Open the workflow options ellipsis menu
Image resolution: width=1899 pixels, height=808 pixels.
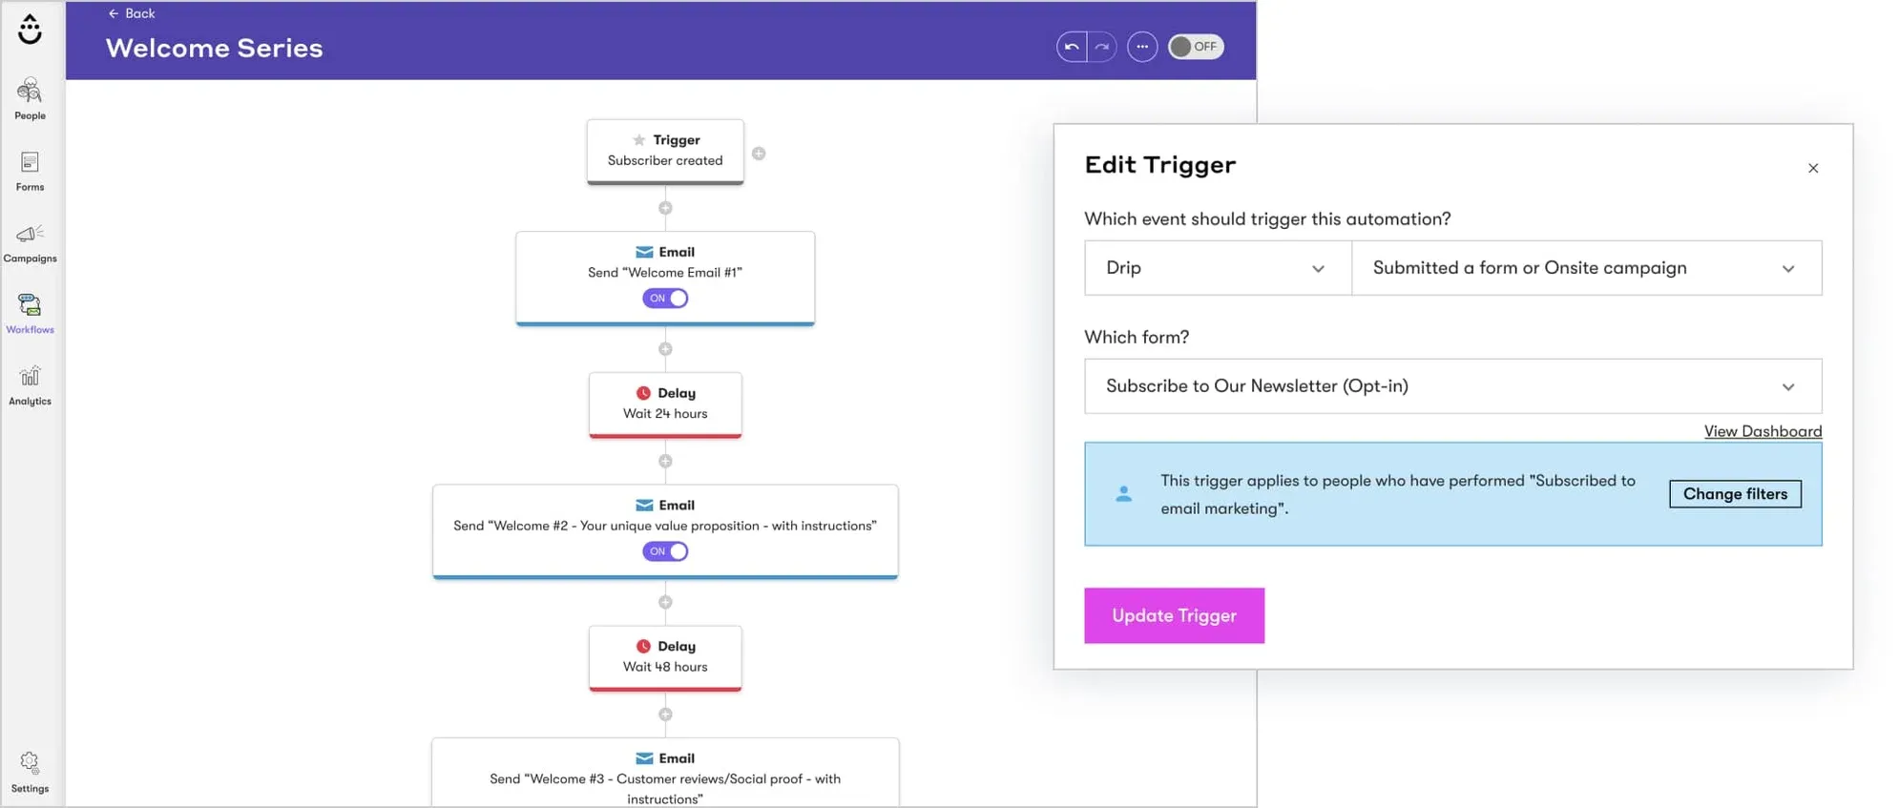coord(1142,46)
